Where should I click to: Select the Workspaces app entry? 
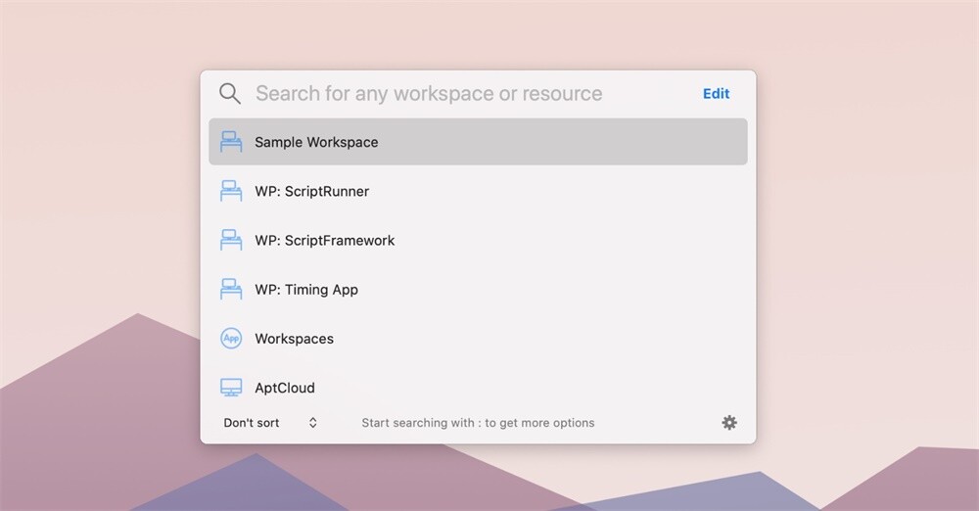478,339
